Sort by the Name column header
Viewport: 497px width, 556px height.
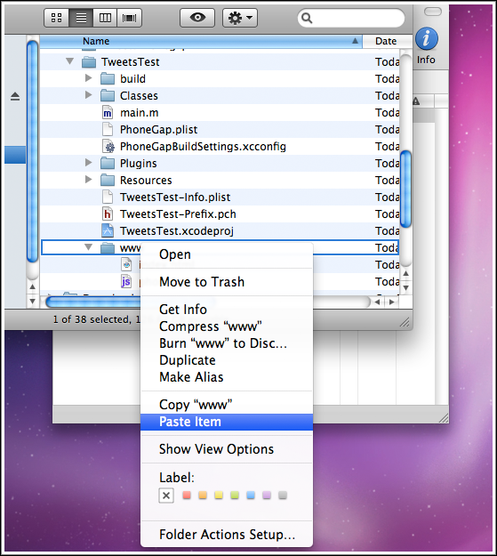(x=201, y=41)
